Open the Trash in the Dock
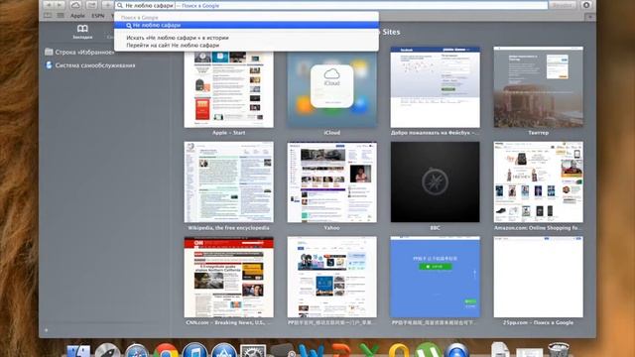The width and height of the screenshot is (635, 357). [558, 350]
